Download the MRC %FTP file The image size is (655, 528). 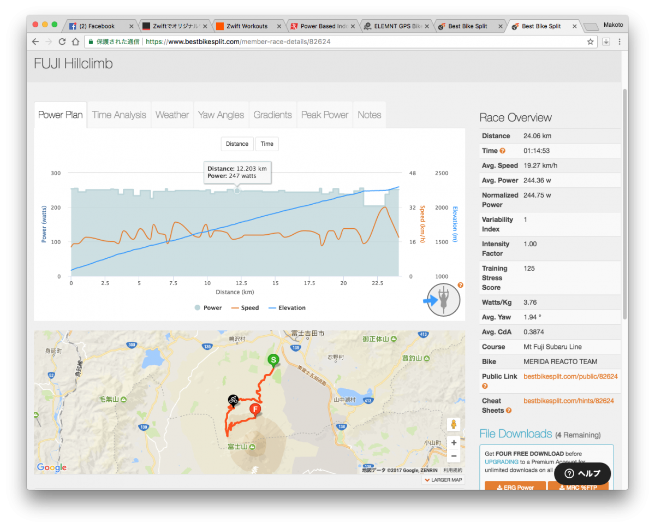[577, 486]
